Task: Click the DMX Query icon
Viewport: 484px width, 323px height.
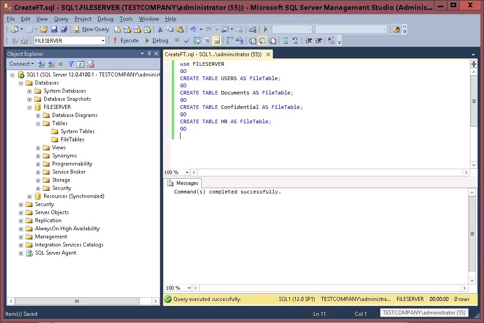Action: click(x=137, y=29)
